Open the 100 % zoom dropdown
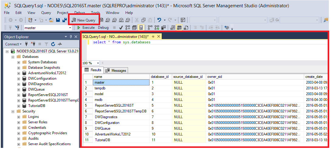Viewport: 331px width, 150px height. (98, 63)
